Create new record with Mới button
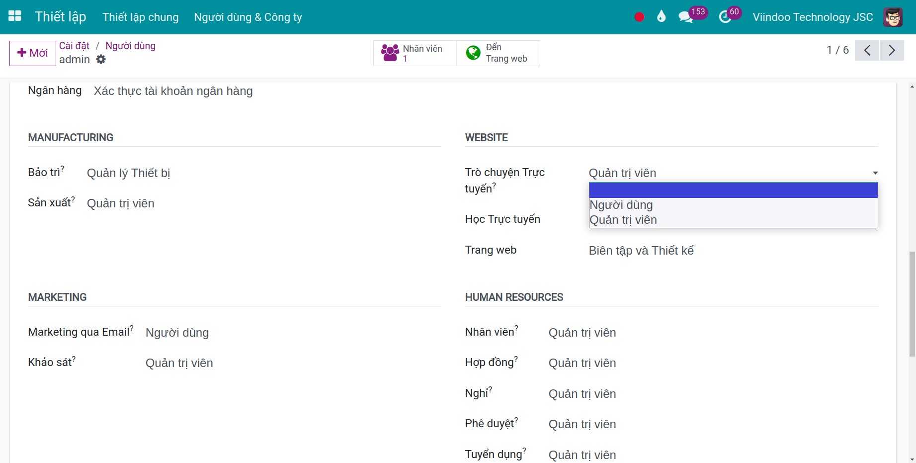The width and height of the screenshot is (916, 463). click(x=33, y=53)
